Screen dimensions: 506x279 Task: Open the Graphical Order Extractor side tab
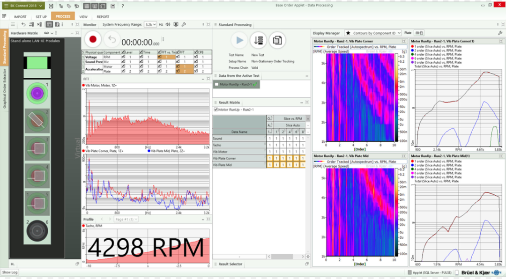pos(5,88)
